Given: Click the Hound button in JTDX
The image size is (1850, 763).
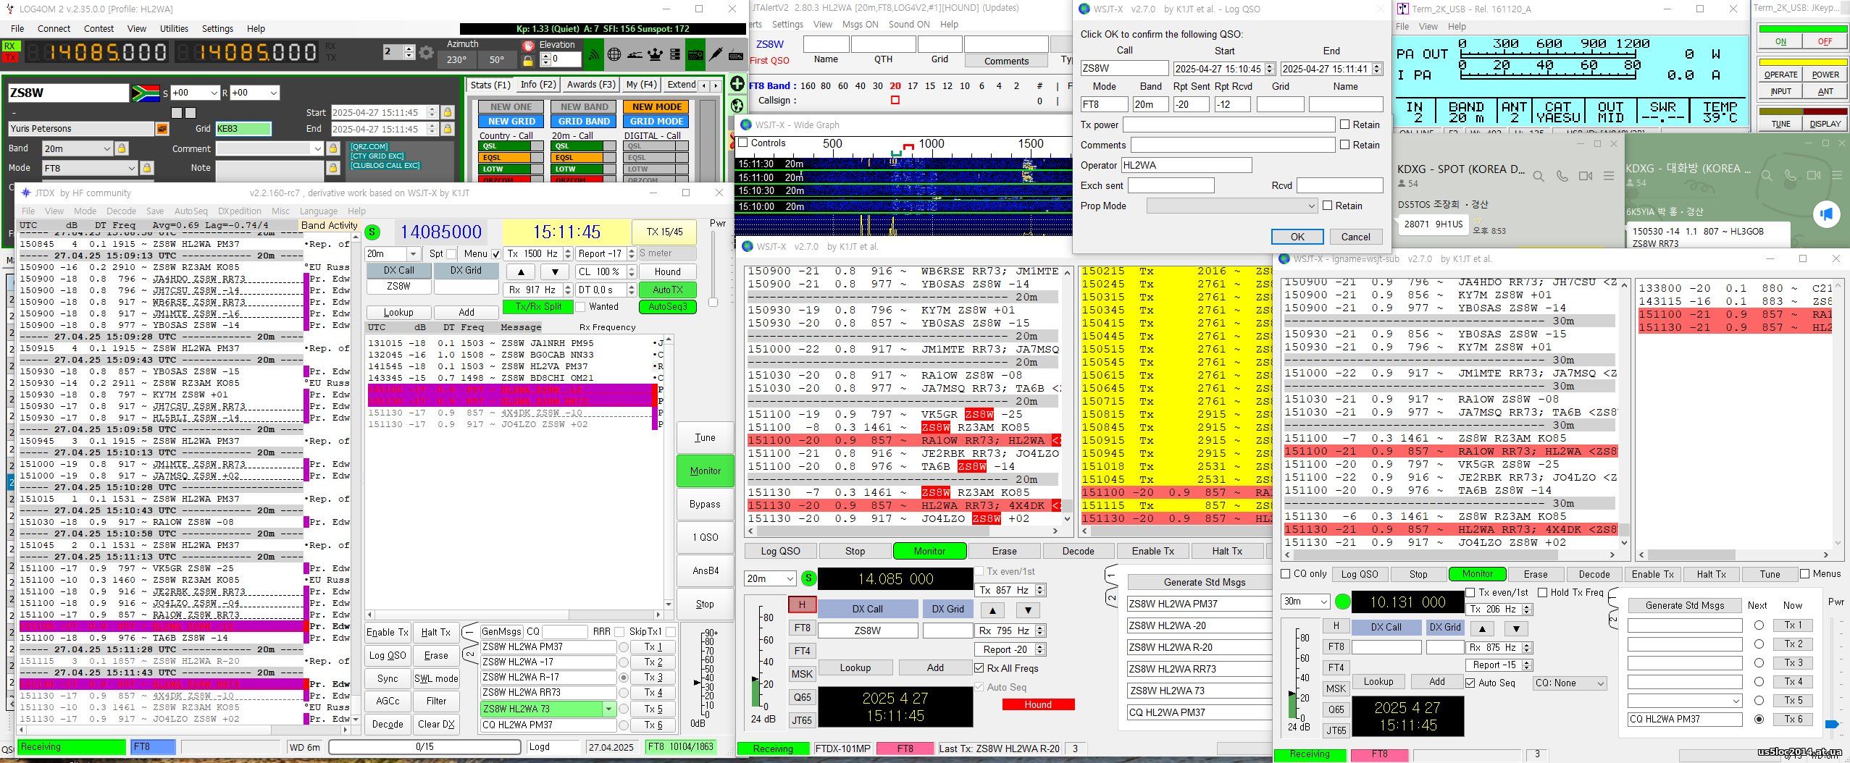Looking at the screenshot, I should click(x=667, y=272).
